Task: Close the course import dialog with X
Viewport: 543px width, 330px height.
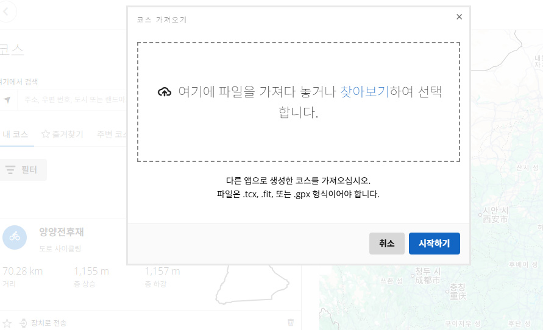Action: [459, 17]
